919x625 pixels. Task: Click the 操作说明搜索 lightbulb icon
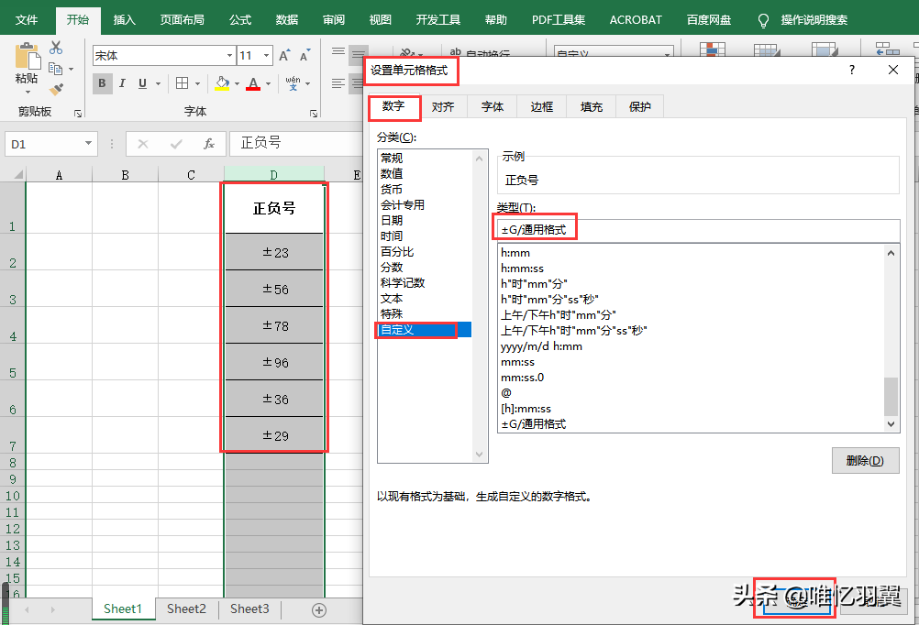click(763, 20)
